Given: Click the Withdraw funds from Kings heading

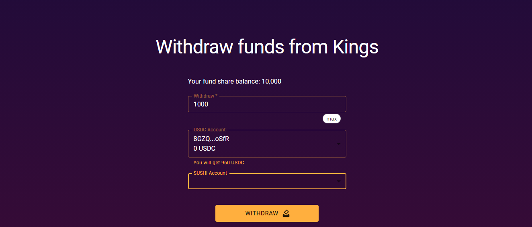Looking at the screenshot, I should pyautogui.click(x=267, y=47).
